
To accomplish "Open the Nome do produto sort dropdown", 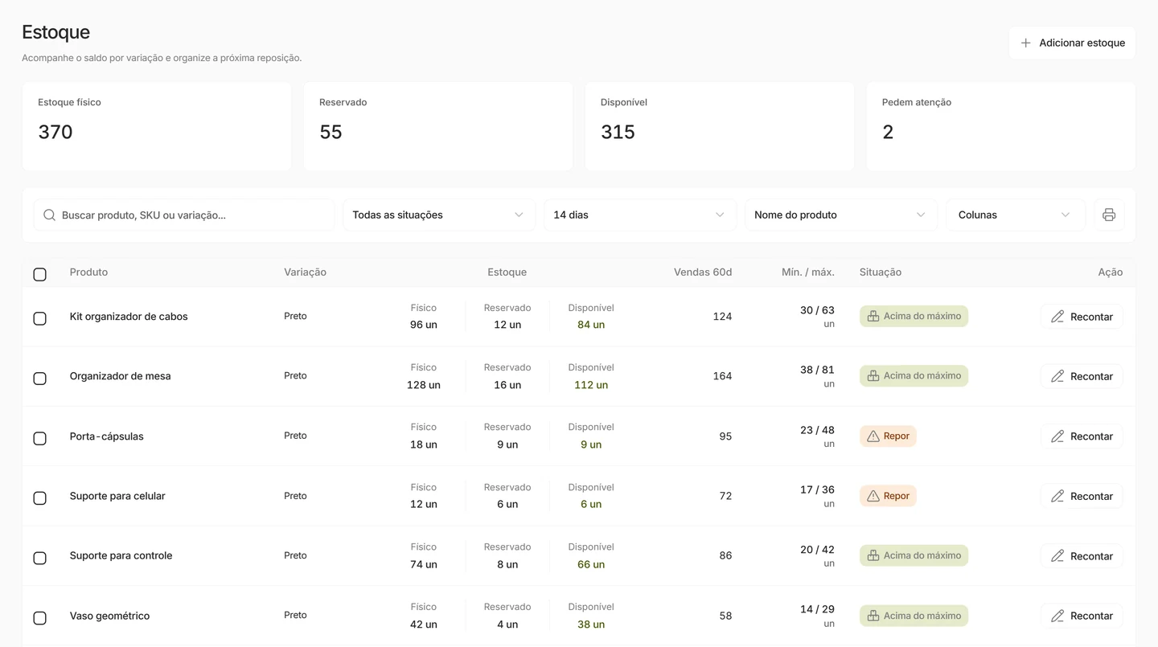I will pyautogui.click(x=841, y=215).
